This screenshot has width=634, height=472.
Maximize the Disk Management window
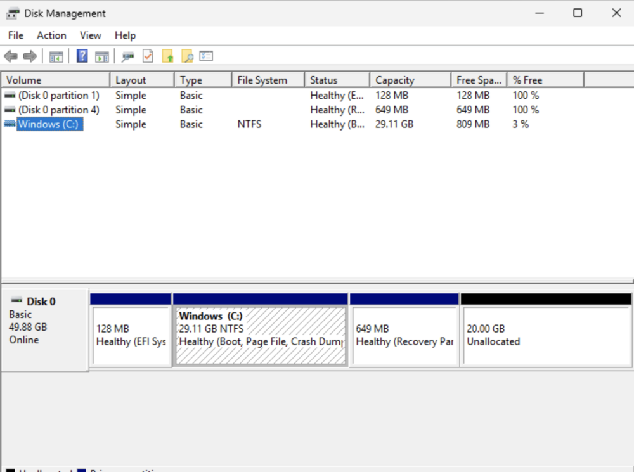click(x=578, y=13)
